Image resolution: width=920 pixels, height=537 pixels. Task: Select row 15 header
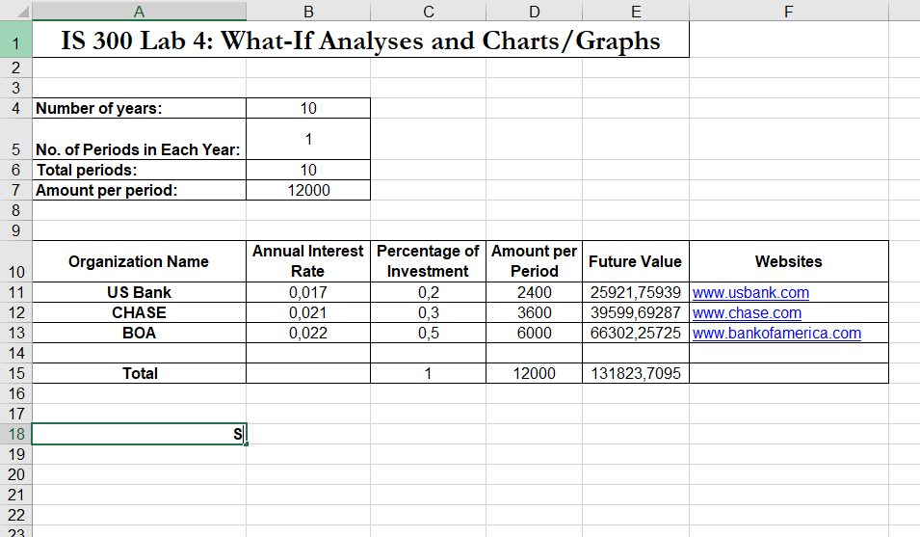[x=15, y=373]
